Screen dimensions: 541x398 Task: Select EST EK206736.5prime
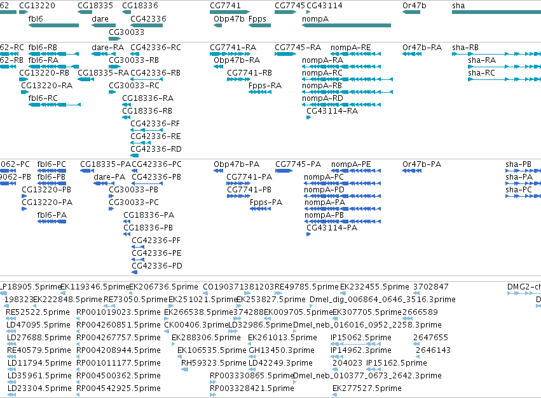coord(163,287)
